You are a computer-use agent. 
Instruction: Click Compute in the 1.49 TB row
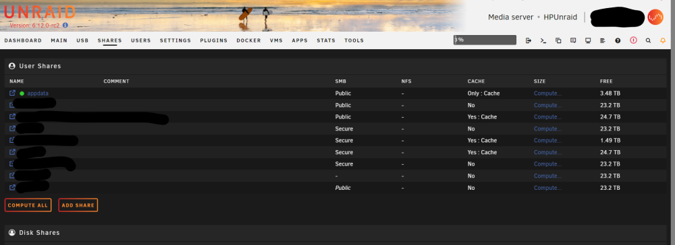pyautogui.click(x=547, y=140)
